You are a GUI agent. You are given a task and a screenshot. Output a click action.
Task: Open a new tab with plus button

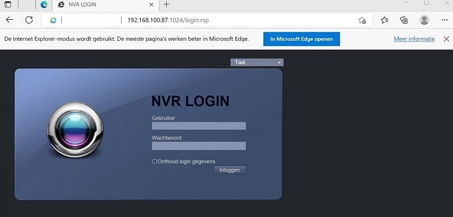tap(167, 4)
